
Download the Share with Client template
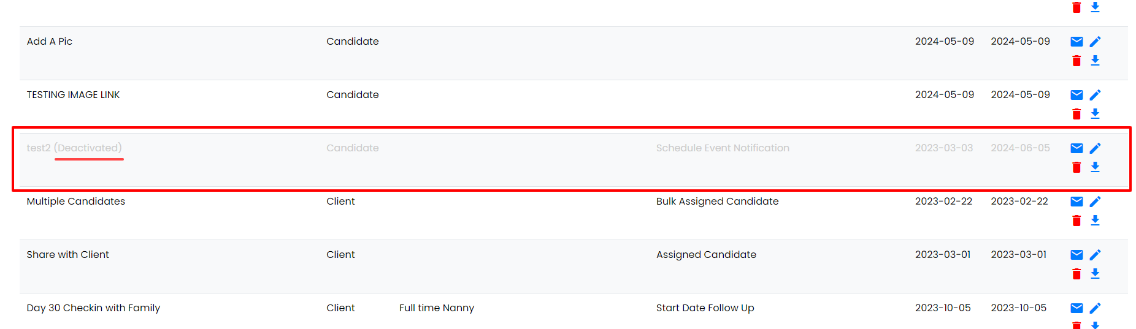pyautogui.click(x=1095, y=274)
